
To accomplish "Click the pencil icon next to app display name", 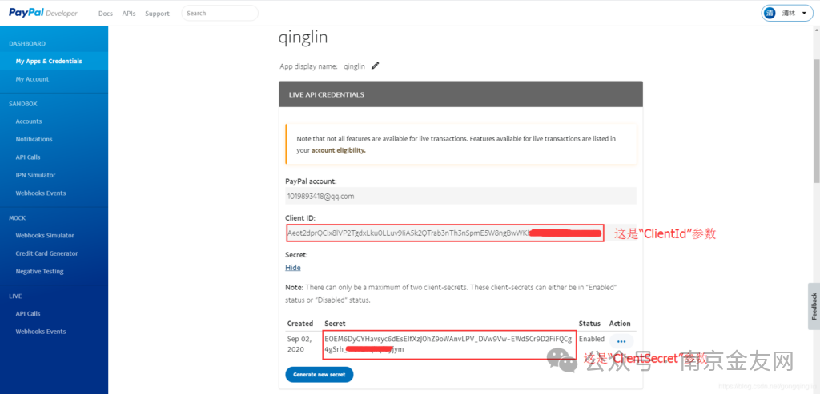I will click(x=375, y=66).
